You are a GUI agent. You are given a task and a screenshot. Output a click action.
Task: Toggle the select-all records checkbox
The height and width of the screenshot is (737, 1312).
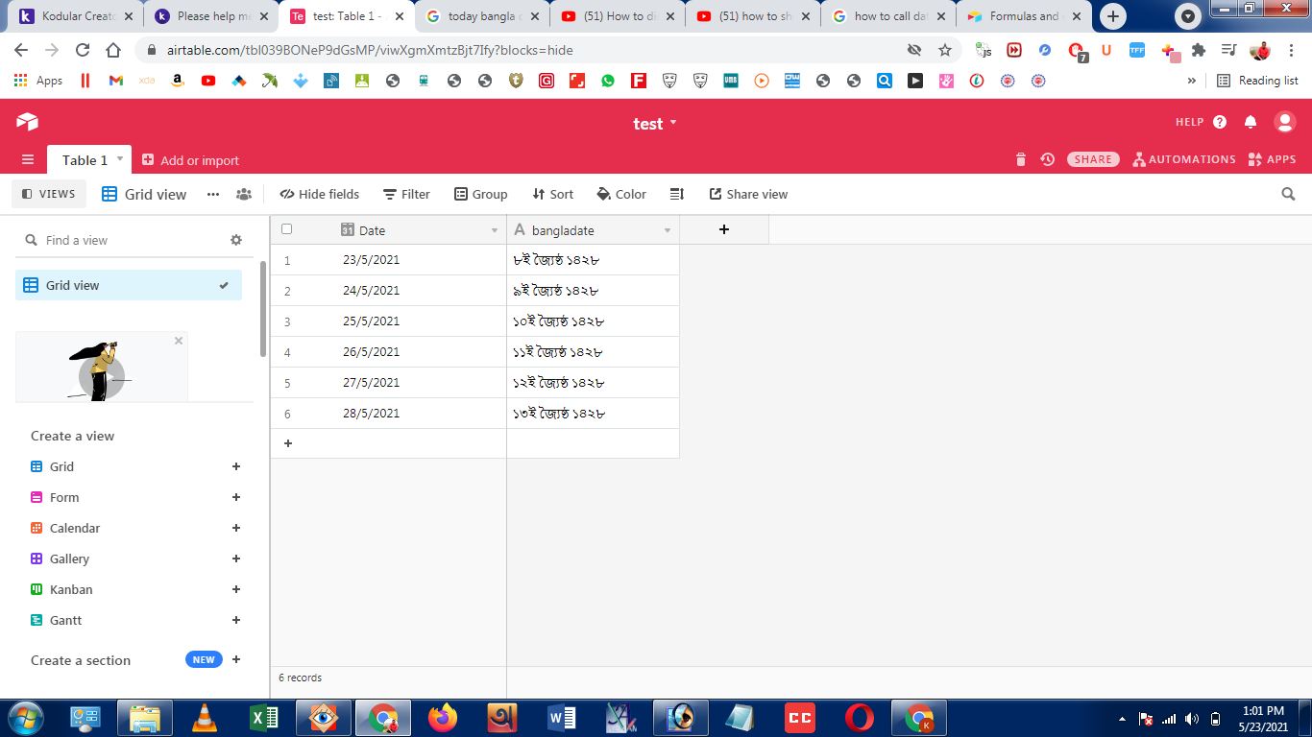[x=286, y=229]
